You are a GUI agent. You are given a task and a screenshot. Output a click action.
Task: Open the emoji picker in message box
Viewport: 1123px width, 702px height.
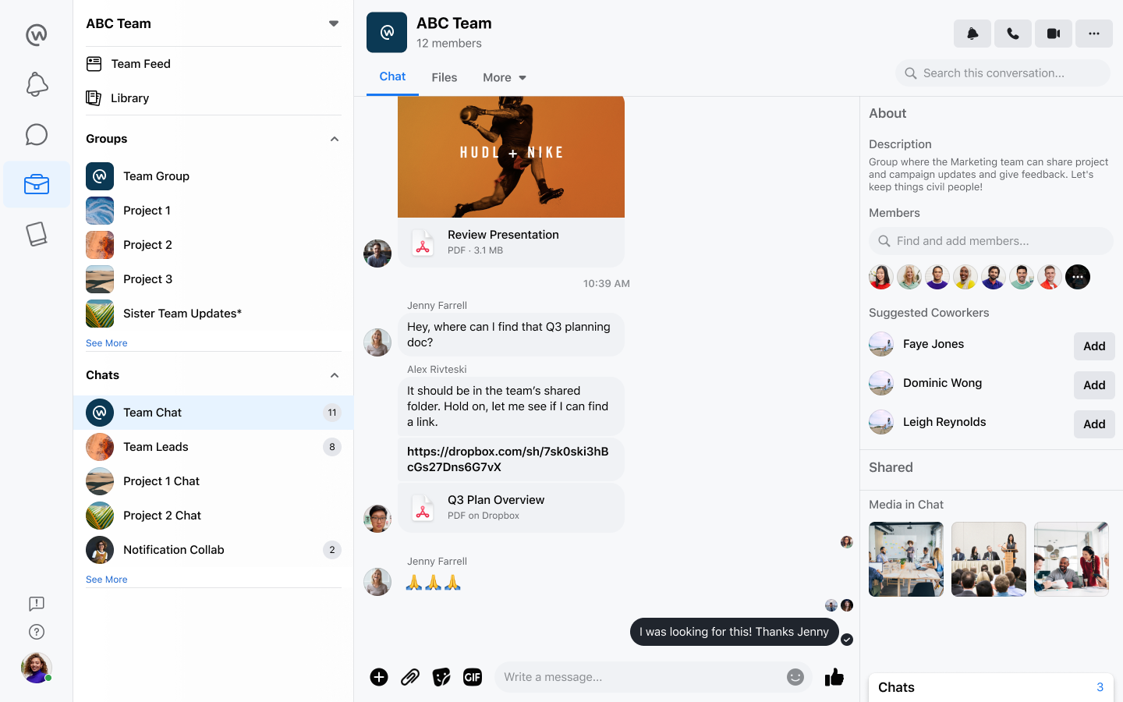[x=795, y=677]
